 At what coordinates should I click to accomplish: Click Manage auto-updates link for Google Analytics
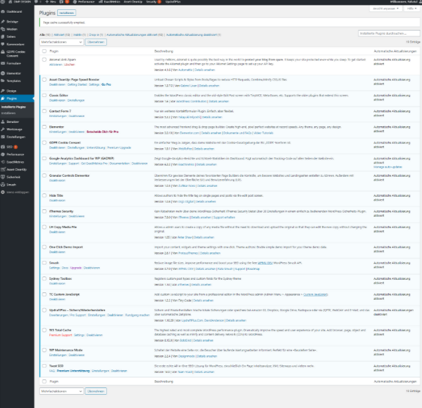[x=387, y=167]
